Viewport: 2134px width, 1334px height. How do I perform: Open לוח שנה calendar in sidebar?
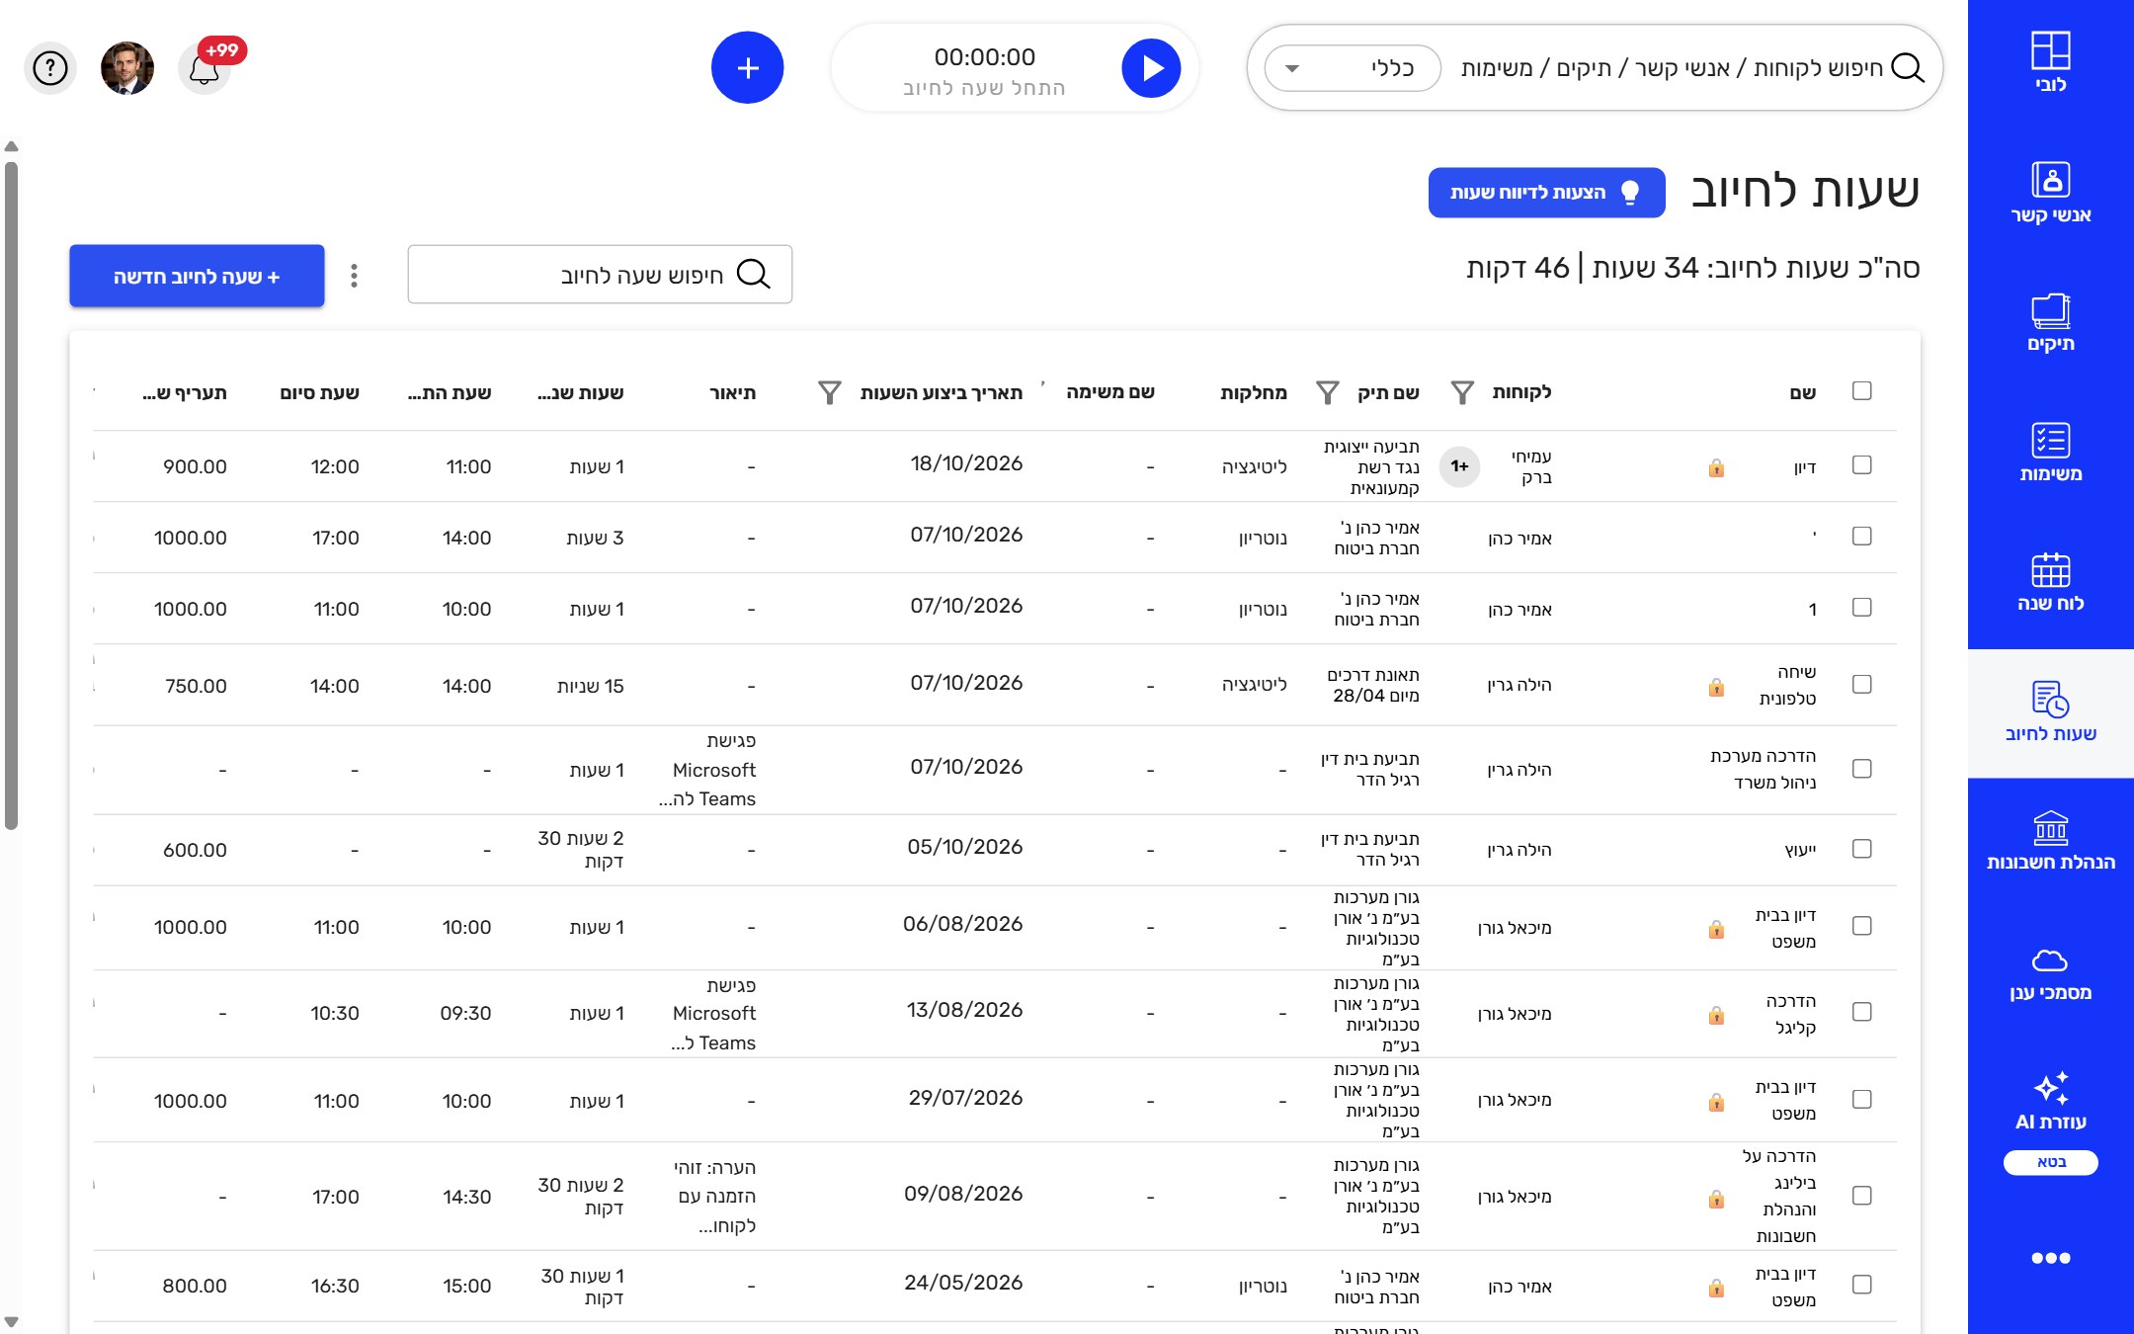tap(2050, 583)
